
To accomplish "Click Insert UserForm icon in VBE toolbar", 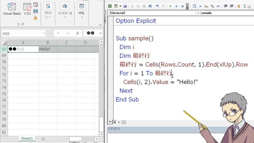I will point(116,6).
